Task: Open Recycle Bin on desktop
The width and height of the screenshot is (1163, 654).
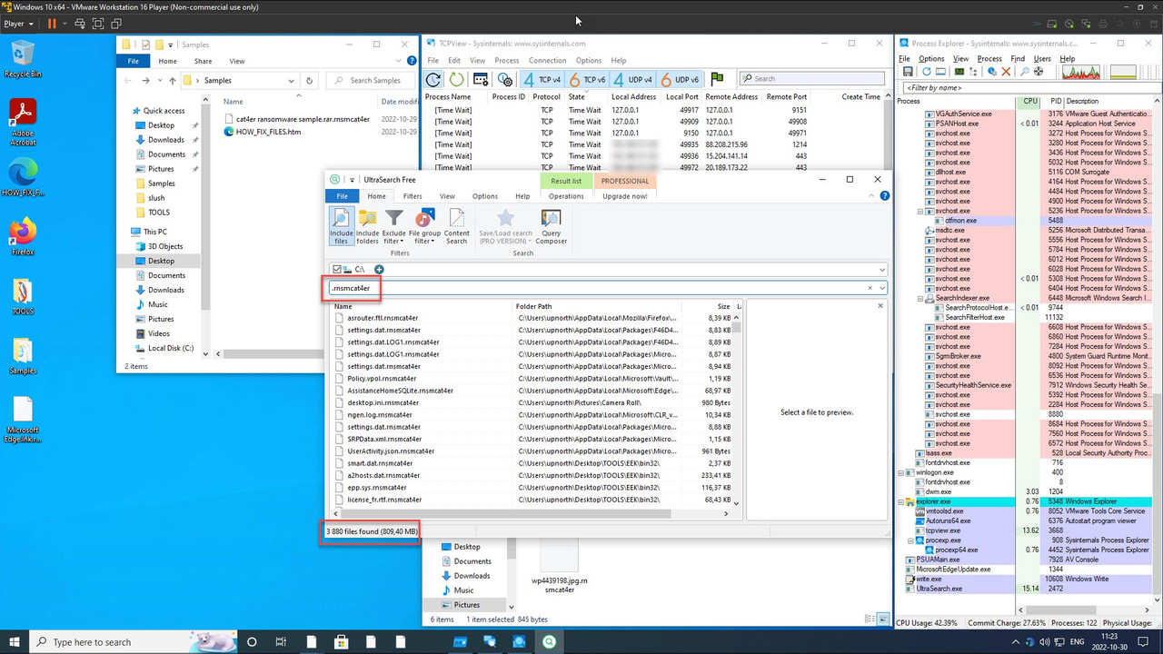Action: coord(23,59)
